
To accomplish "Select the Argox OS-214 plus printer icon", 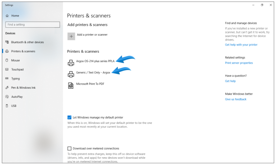I will click(71, 63).
